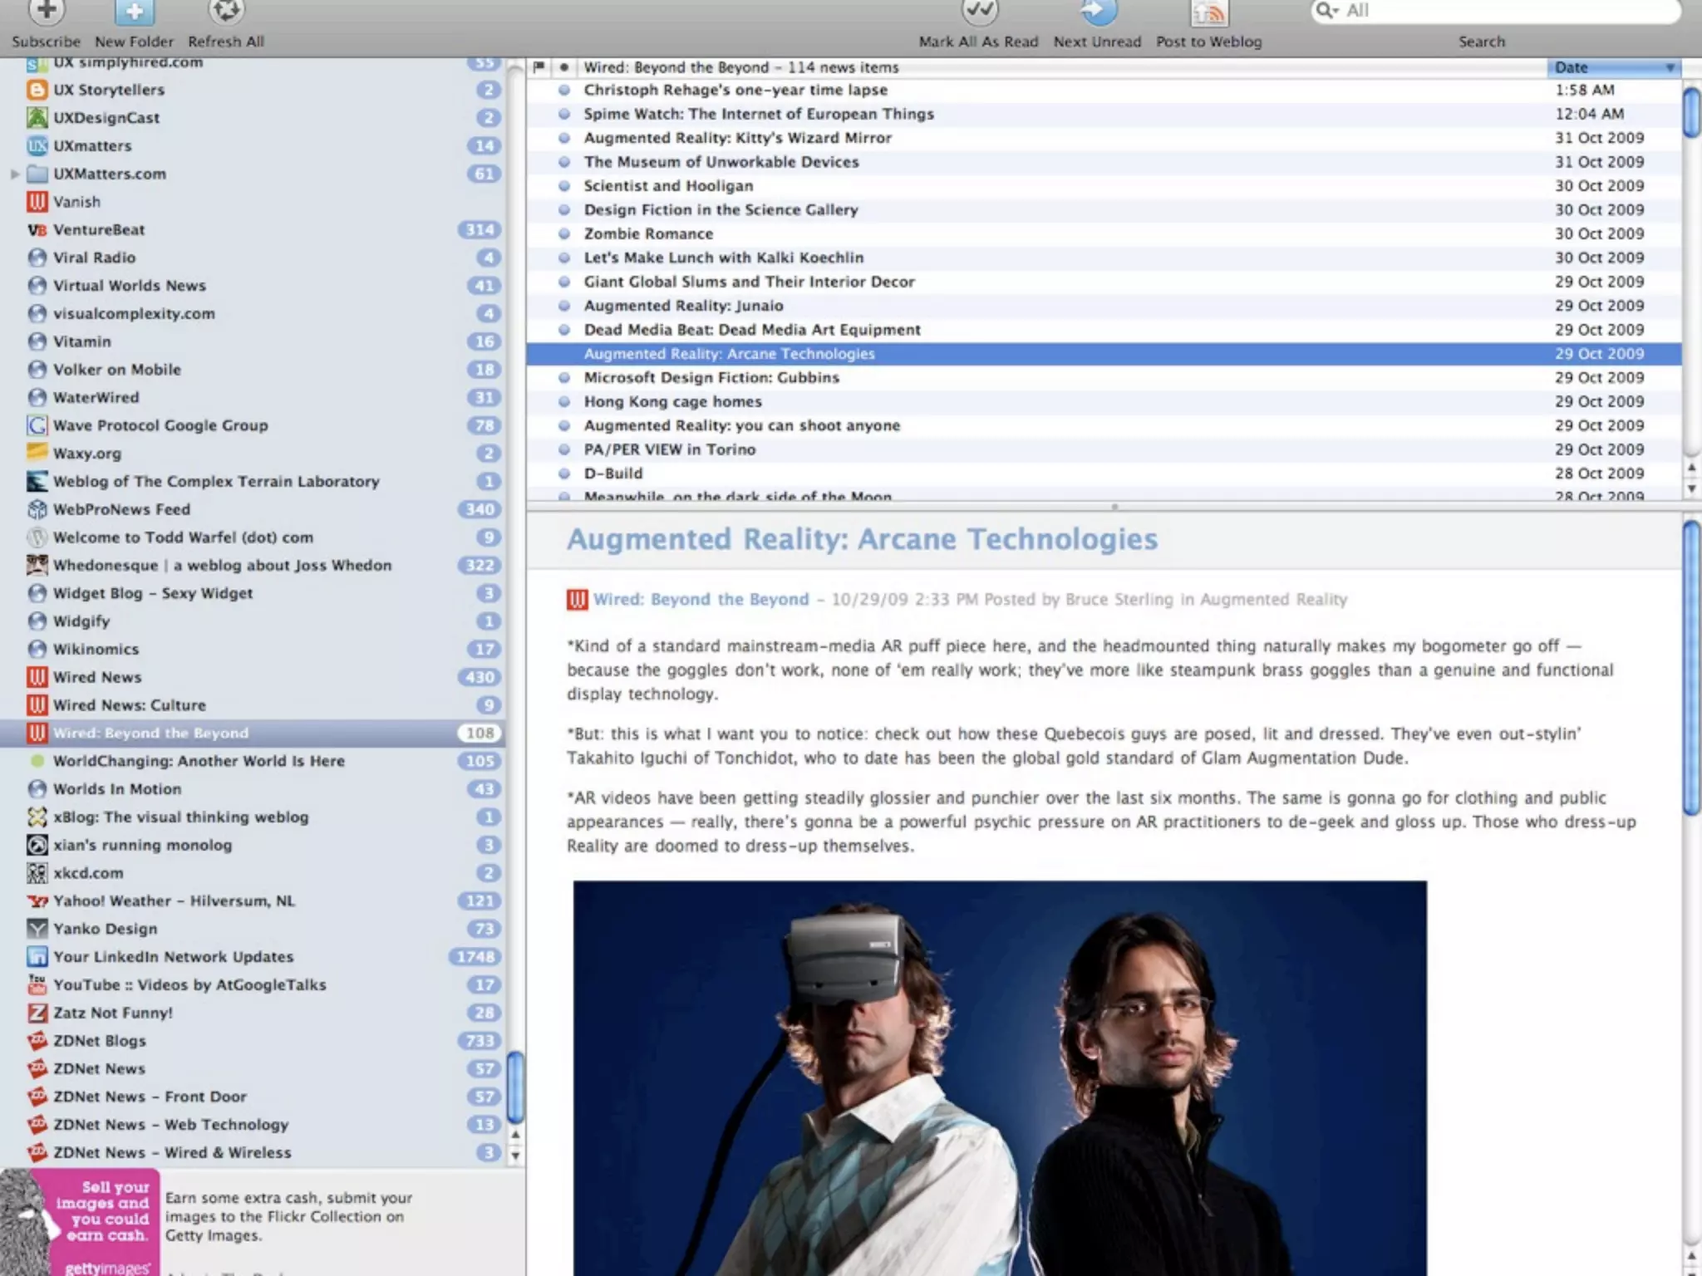Select the xkcd.com feed
This screenshot has width=1702, height=1276.
88,872
